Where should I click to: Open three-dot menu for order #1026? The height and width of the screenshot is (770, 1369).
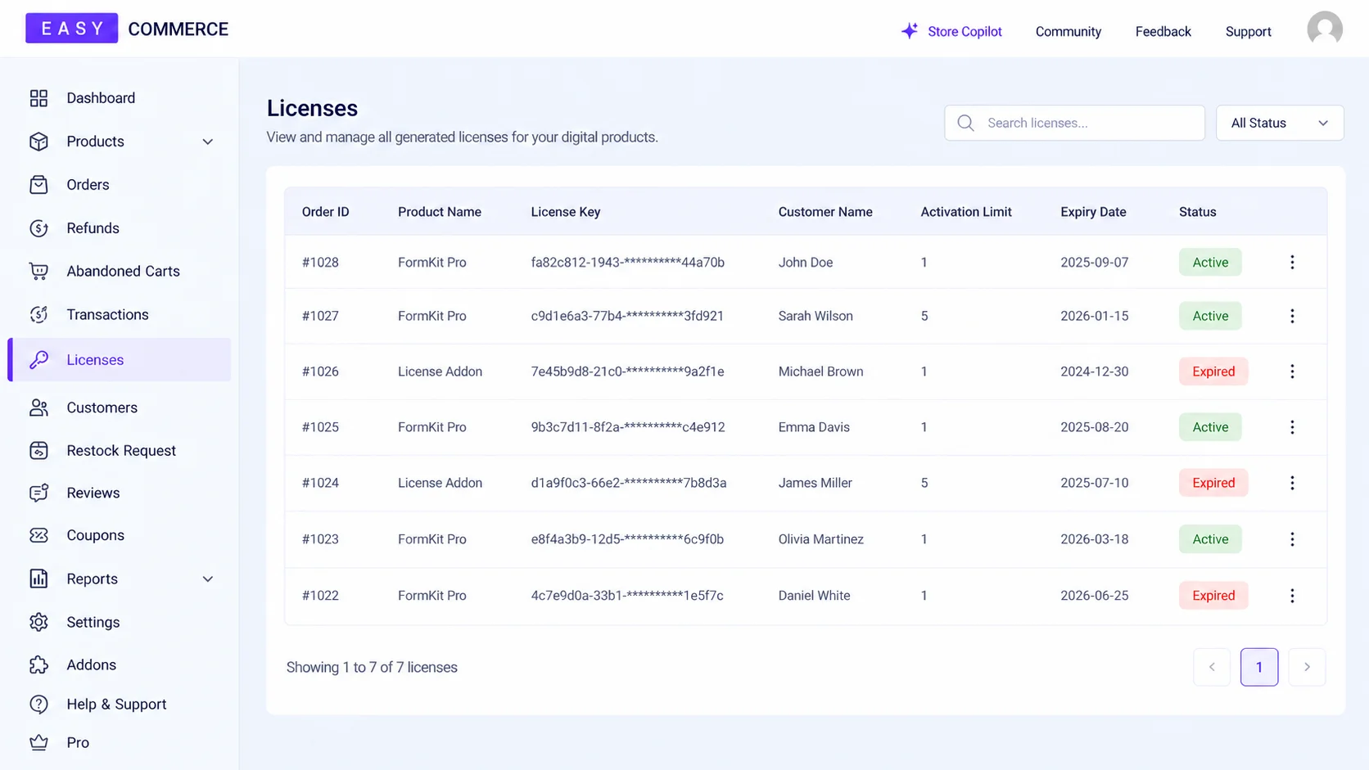[1292, 371]
